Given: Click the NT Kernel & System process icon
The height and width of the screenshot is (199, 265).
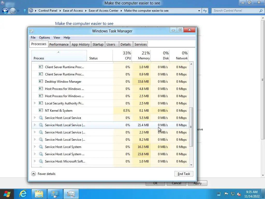Looking at the screenshot, I should [x=41, y=110].
